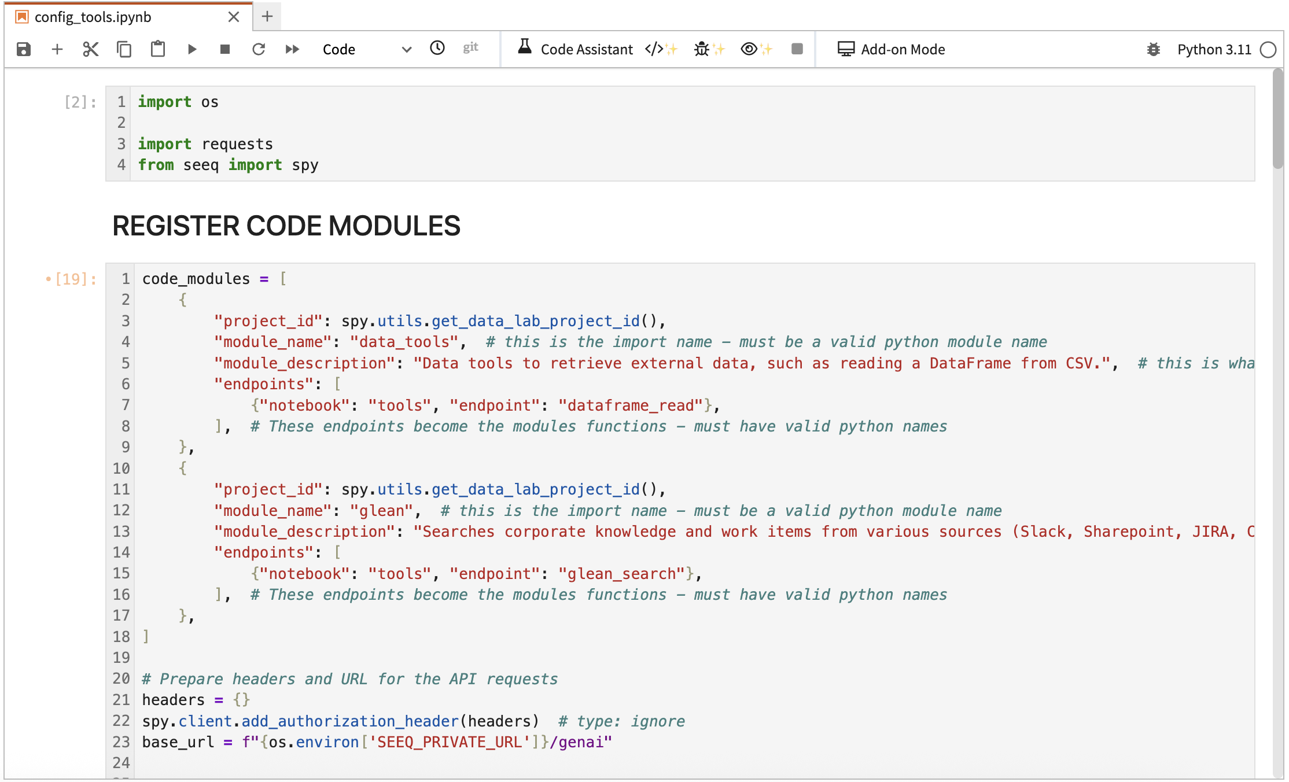Paste the copied cell
This screenshot has width=1289, height=782.
(x=158, y=49)
